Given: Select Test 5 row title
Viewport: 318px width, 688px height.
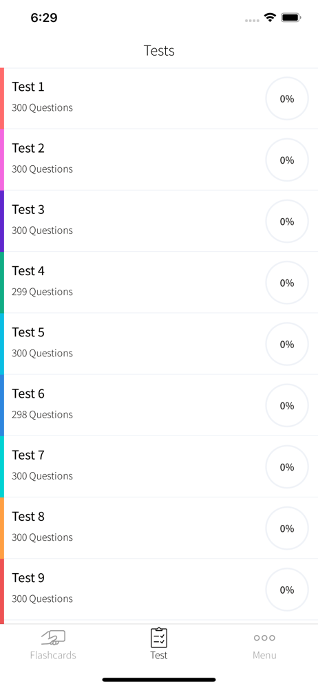Looking at the screenshot, I should click(x=28, y=332).
